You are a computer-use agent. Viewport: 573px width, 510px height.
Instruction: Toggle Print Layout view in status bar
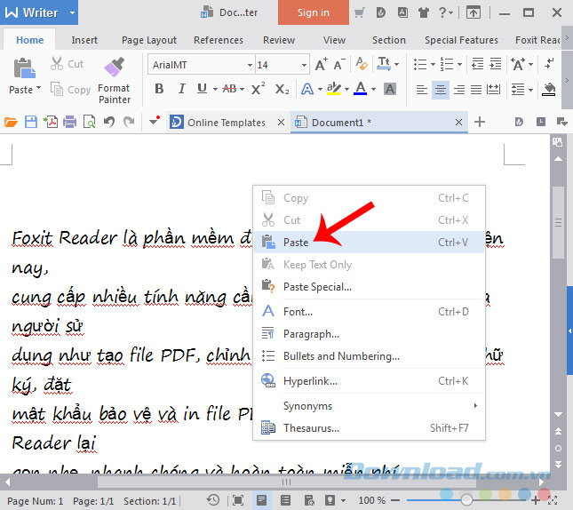262,500
